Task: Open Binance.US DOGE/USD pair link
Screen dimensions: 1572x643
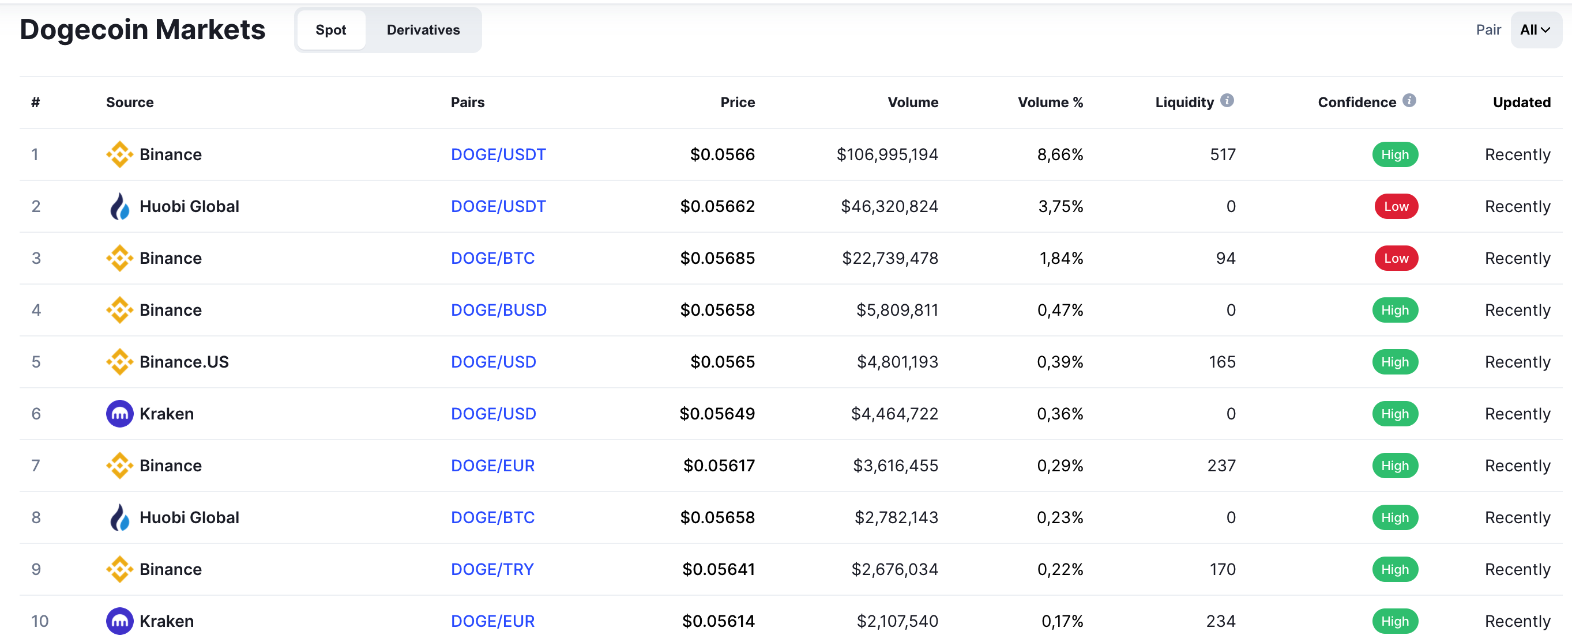Action: [x=493, y=361]
